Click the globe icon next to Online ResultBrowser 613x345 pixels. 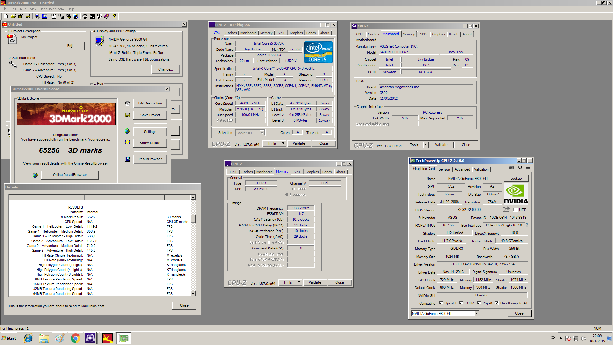pos(35,175)
